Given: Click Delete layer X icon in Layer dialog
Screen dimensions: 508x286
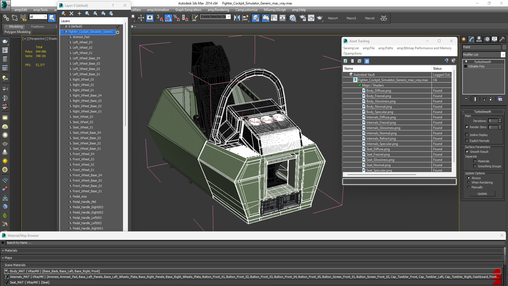Looking at the screenshot, I should coord(71,13).
